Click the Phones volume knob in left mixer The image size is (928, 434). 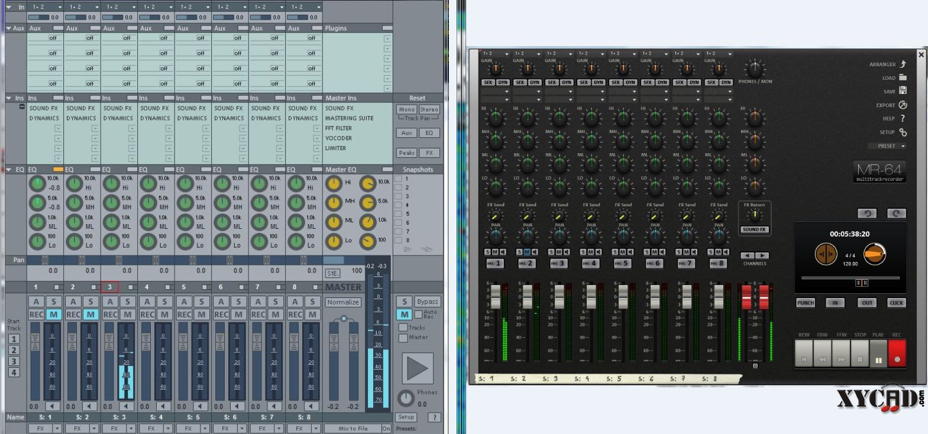pos(406,398)
